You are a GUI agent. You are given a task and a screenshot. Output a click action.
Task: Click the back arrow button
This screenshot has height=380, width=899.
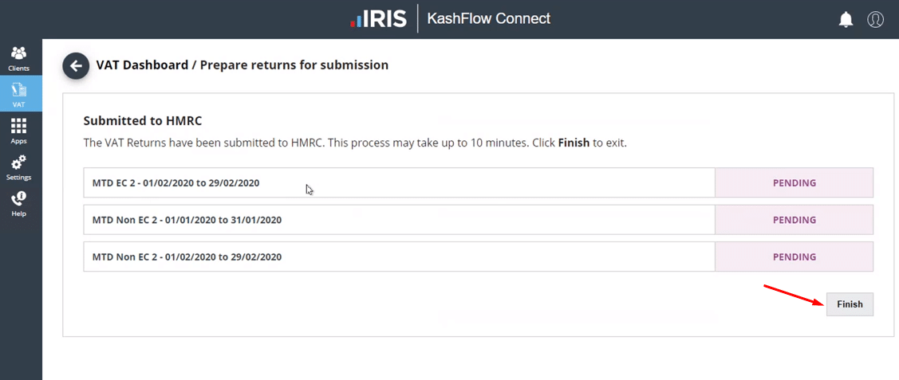point(76,66)
